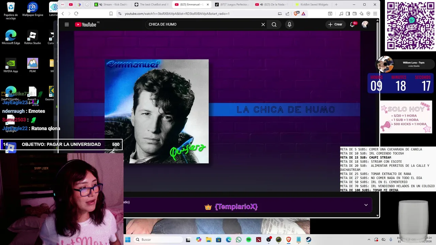Open the PEAK desktop shortcut
This screenshot has width=436, height=245.
[x=33, y=66]
